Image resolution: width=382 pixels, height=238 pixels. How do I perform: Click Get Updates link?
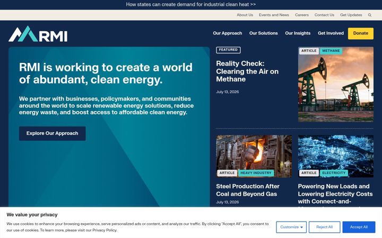[351, 15]
